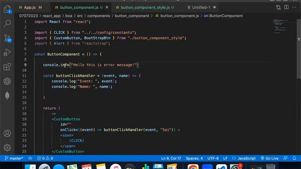The image size is (301, 169).
Task: Click line number 9 in gutter
Action: point(25,65)
